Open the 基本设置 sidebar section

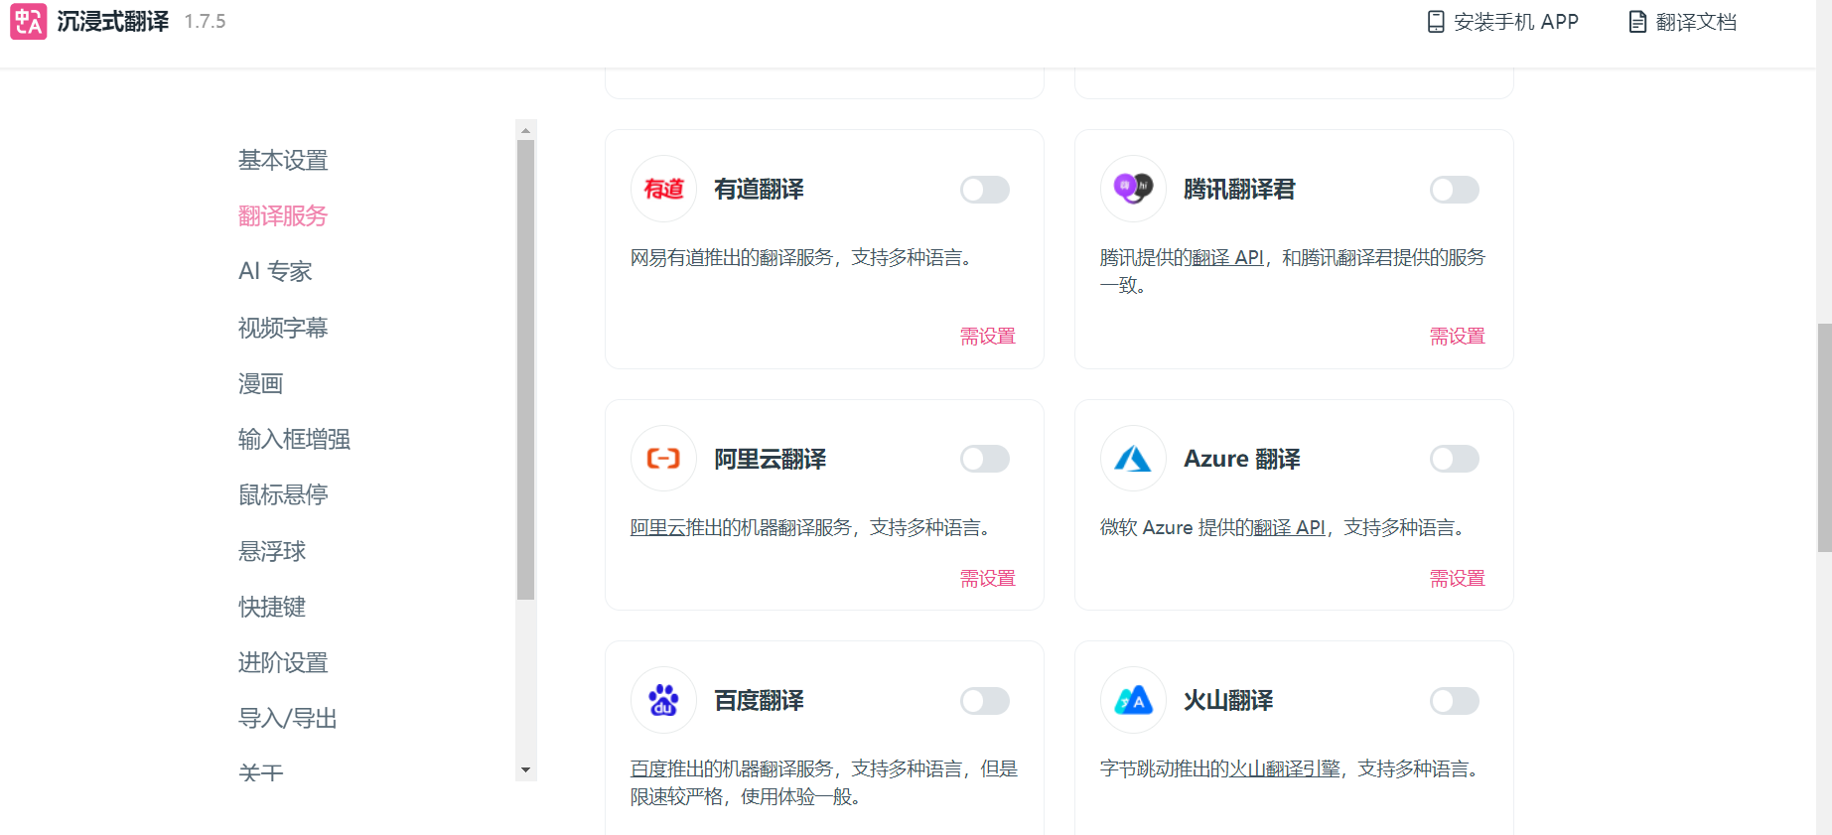tap(283, 160)
